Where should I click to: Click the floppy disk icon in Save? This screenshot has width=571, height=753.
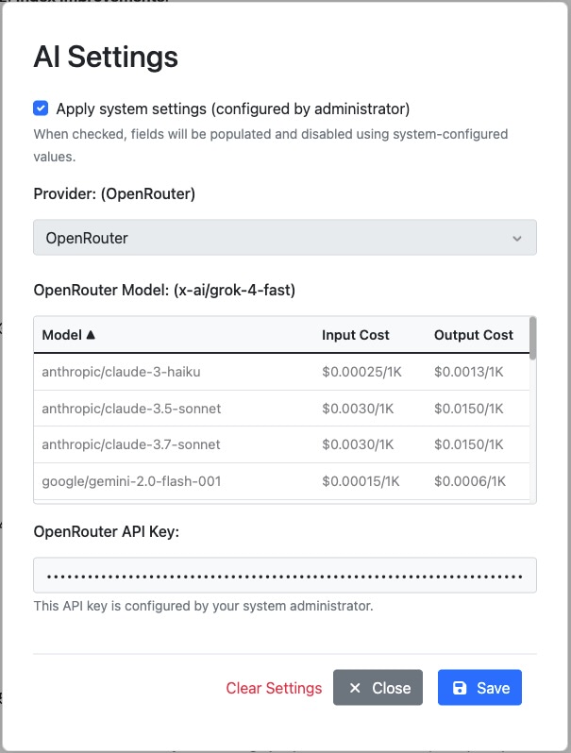coord(460,688)
